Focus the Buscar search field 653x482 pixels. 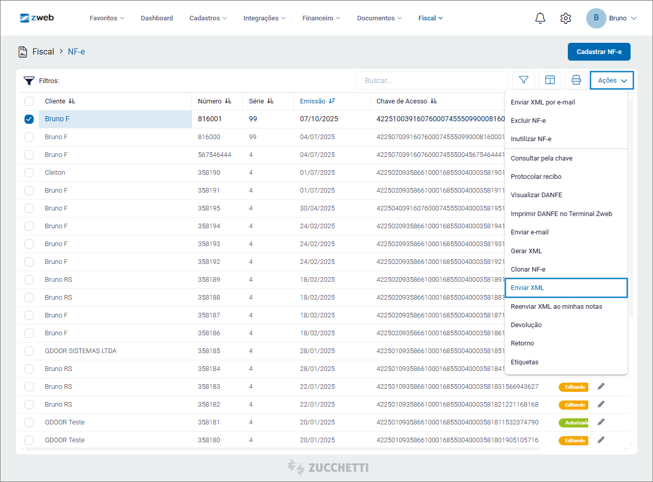click(432, 81)
